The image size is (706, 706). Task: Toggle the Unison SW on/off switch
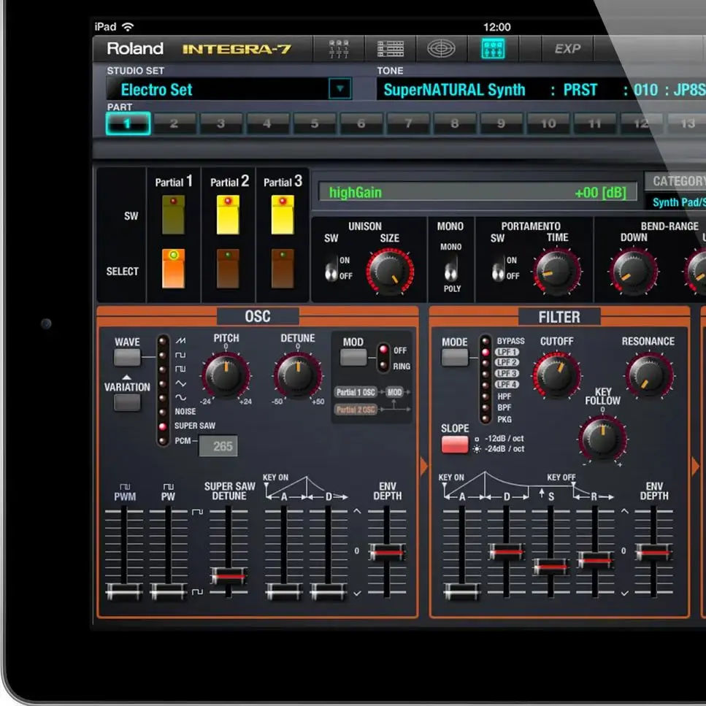click(331, 269)
